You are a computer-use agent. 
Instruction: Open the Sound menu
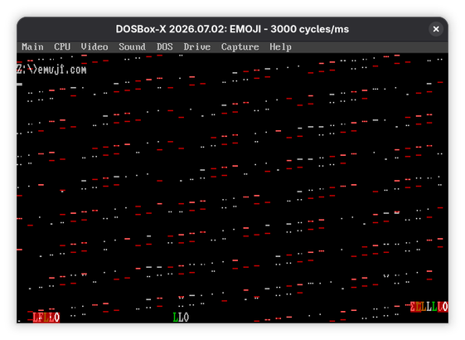132,47
